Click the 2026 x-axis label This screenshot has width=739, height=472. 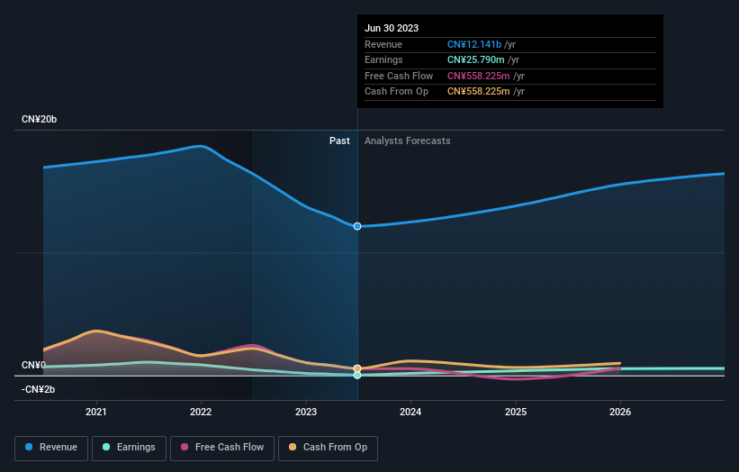[x=620, y=413]
